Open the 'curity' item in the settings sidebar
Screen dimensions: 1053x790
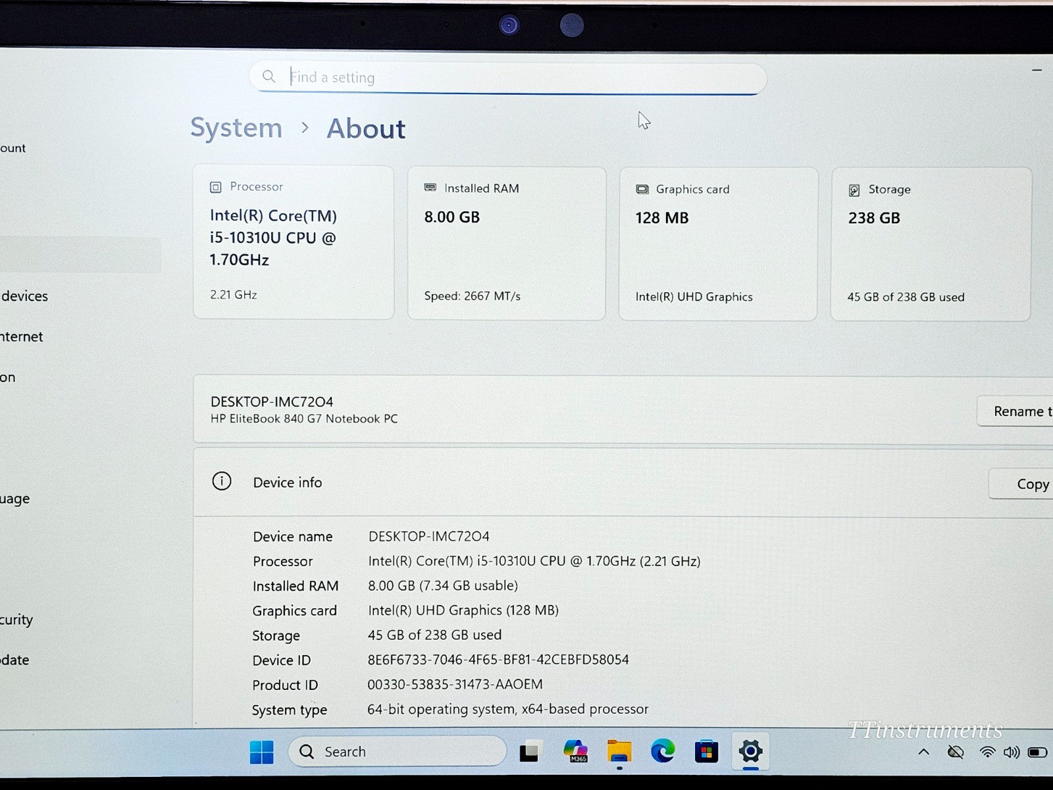tap(16, 620)
